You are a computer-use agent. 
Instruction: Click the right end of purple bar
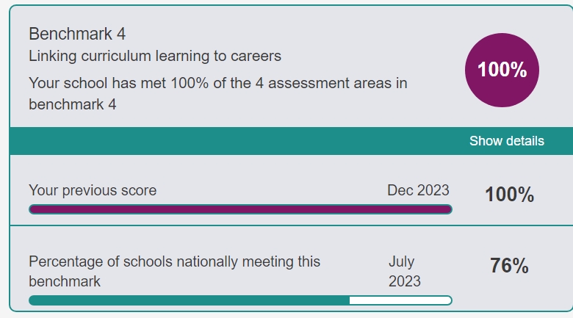pos(447,209)
